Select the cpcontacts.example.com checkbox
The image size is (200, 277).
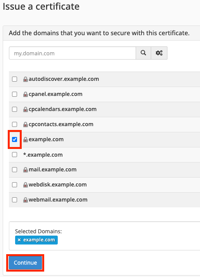point(14,124)
